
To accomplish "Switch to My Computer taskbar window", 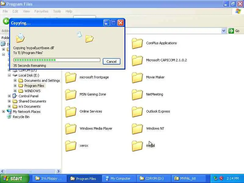I will tap(119, 178).
